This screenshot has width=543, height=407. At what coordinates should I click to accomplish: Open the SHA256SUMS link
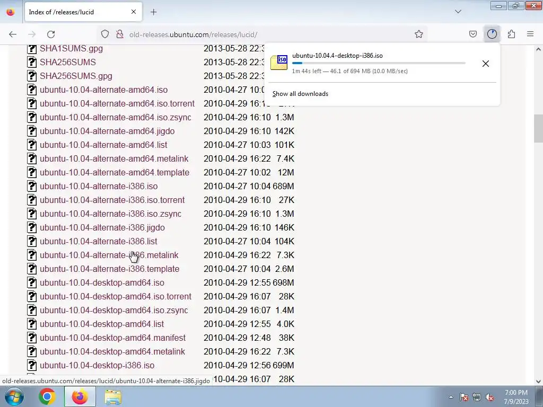click(x=68, y=63)
